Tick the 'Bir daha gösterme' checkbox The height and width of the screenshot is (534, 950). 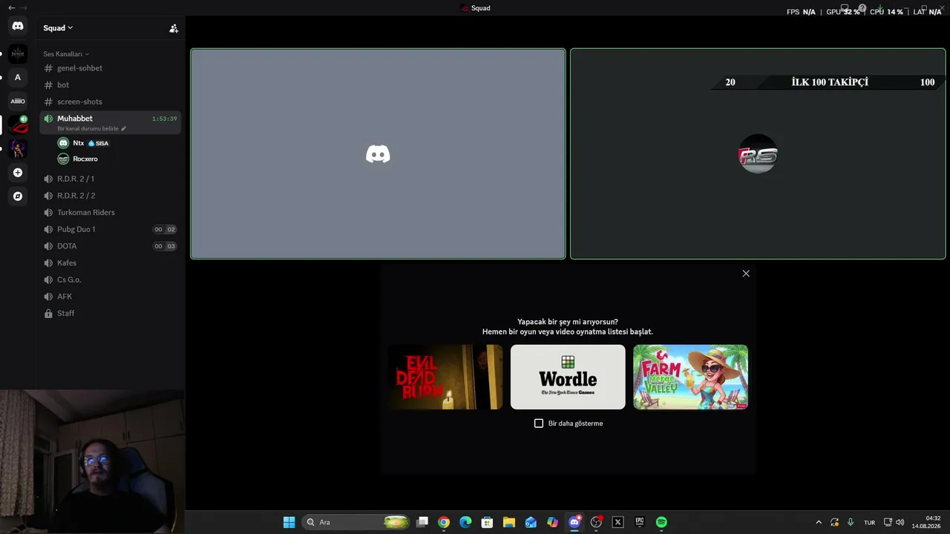coord(539,423)
